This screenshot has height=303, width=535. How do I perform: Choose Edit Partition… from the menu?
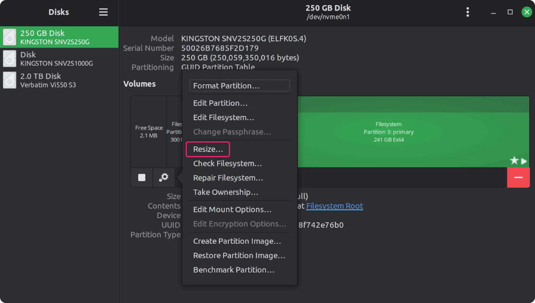click(240, 103)
